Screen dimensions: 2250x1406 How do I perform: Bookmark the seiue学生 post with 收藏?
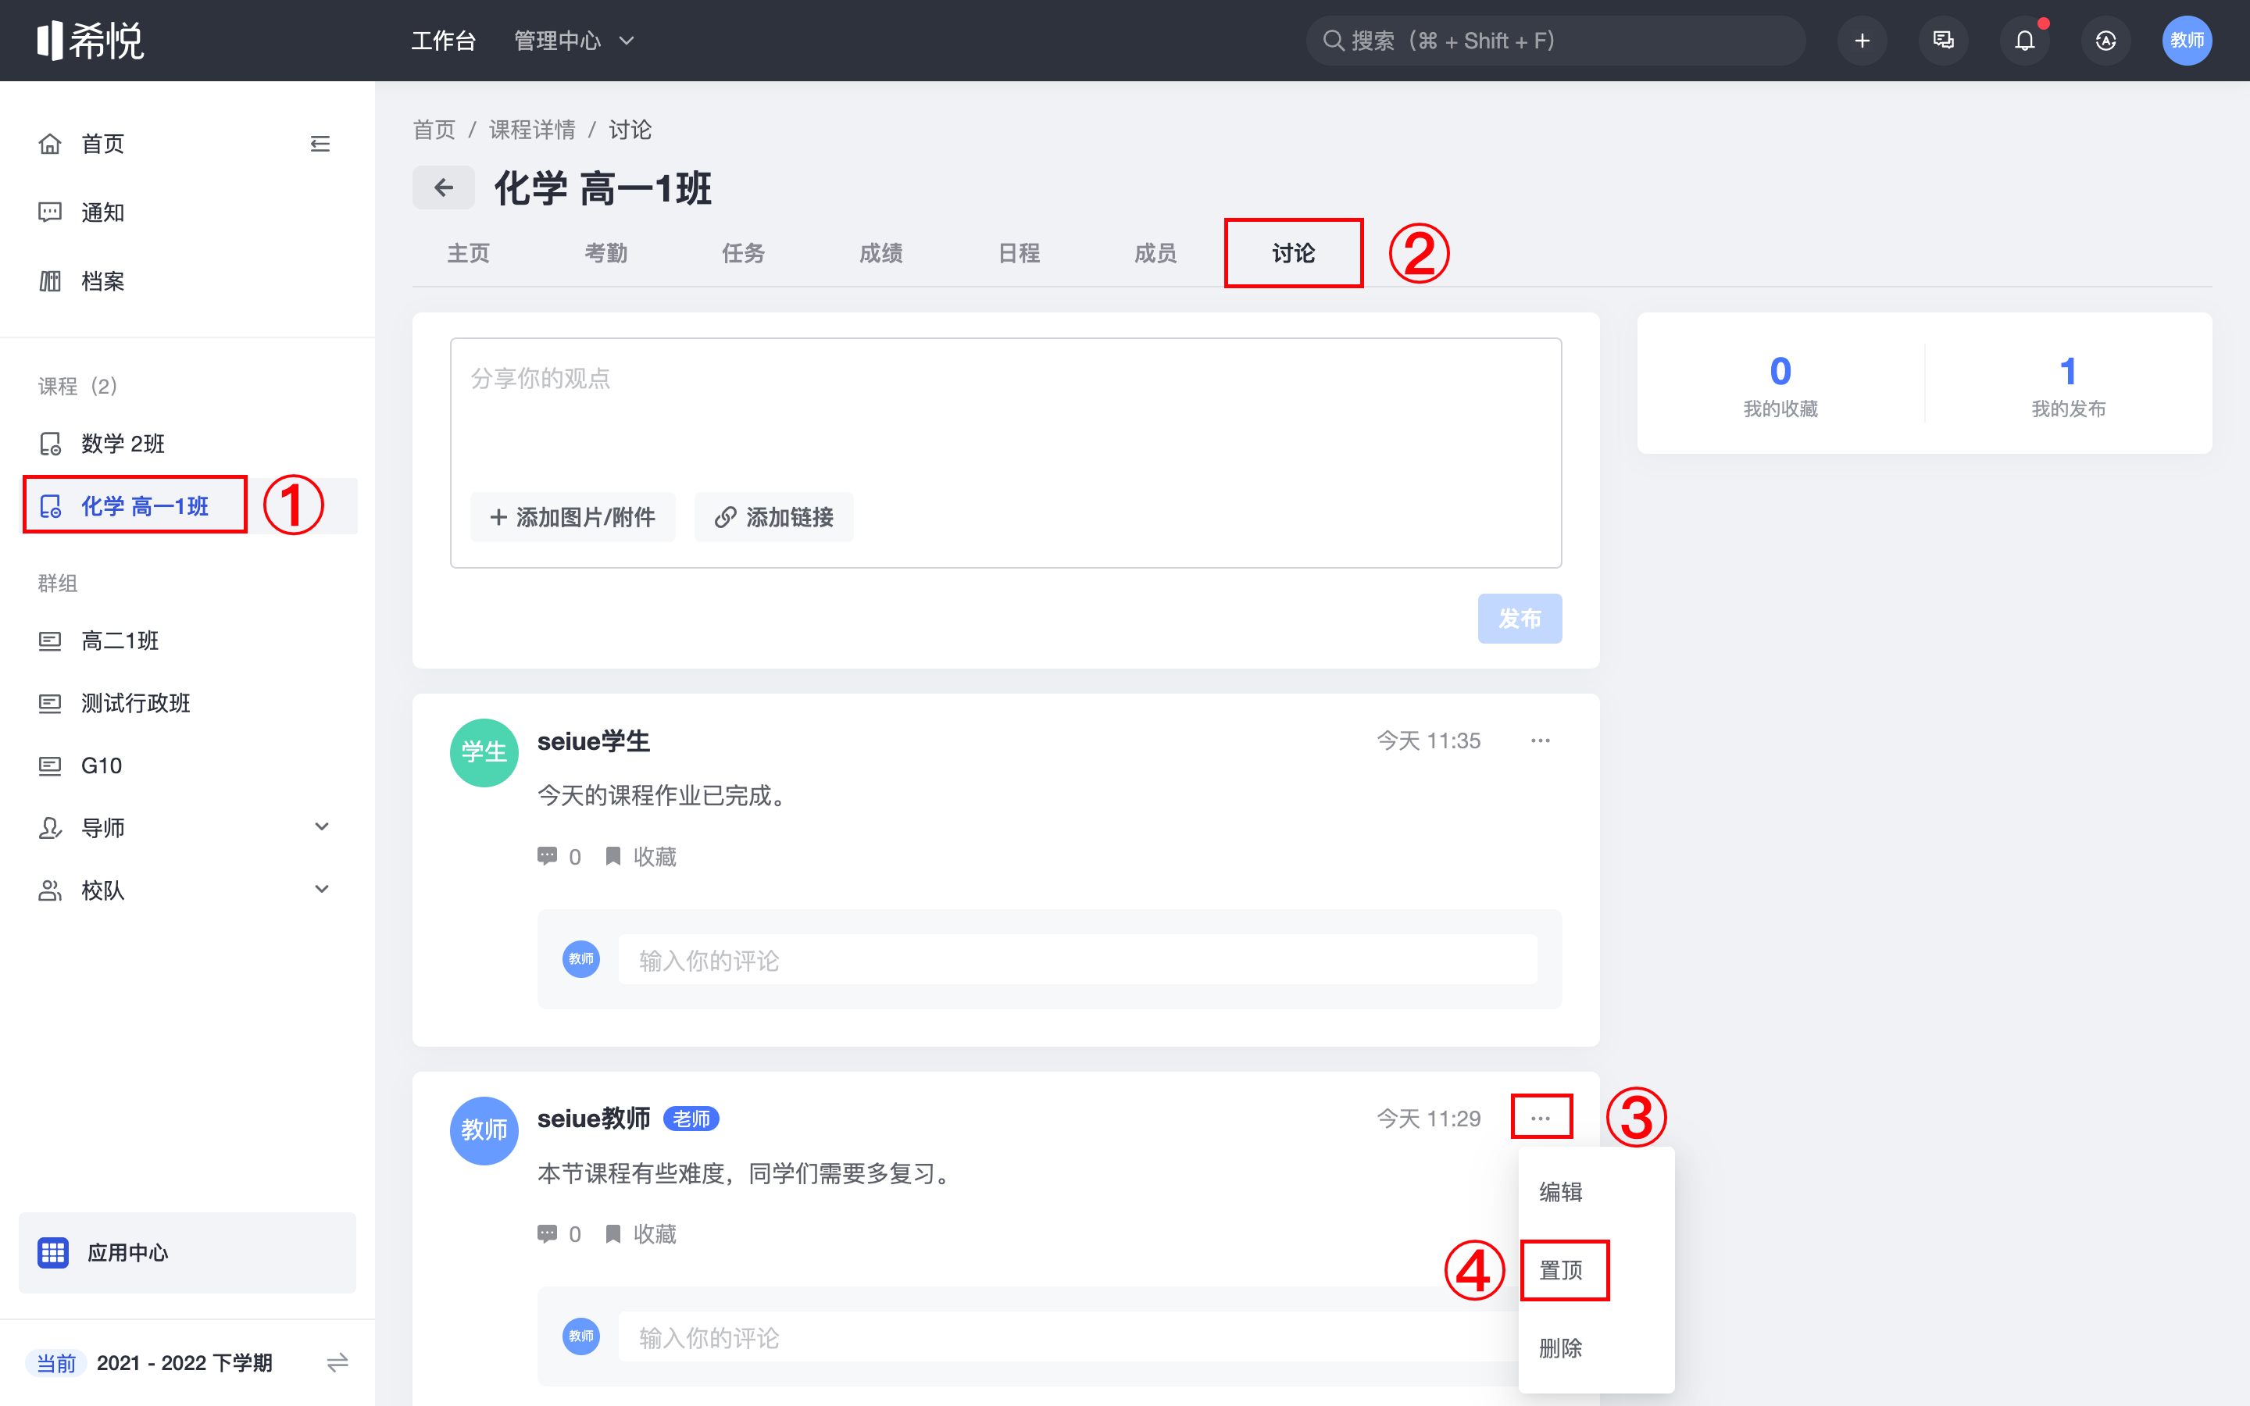(641, 856)
